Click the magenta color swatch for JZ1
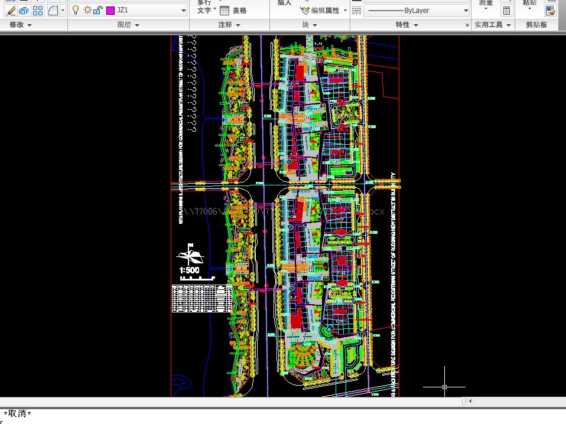 [x=110, y=10]
